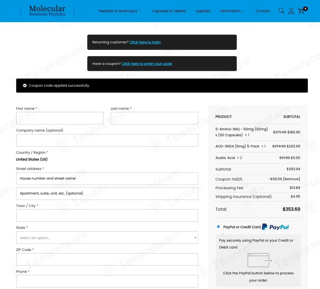
Task: Navigate to the Contact page
Action: tap(262, 11)
